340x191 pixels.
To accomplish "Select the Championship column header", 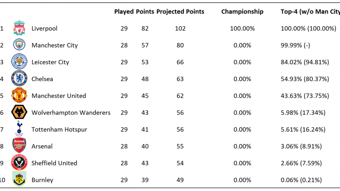I will [x=242, y=12].
